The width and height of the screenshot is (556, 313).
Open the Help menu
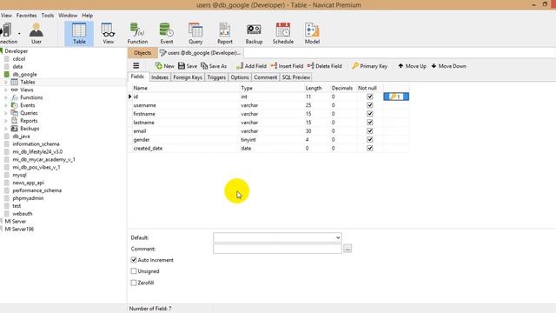point(87,16)
